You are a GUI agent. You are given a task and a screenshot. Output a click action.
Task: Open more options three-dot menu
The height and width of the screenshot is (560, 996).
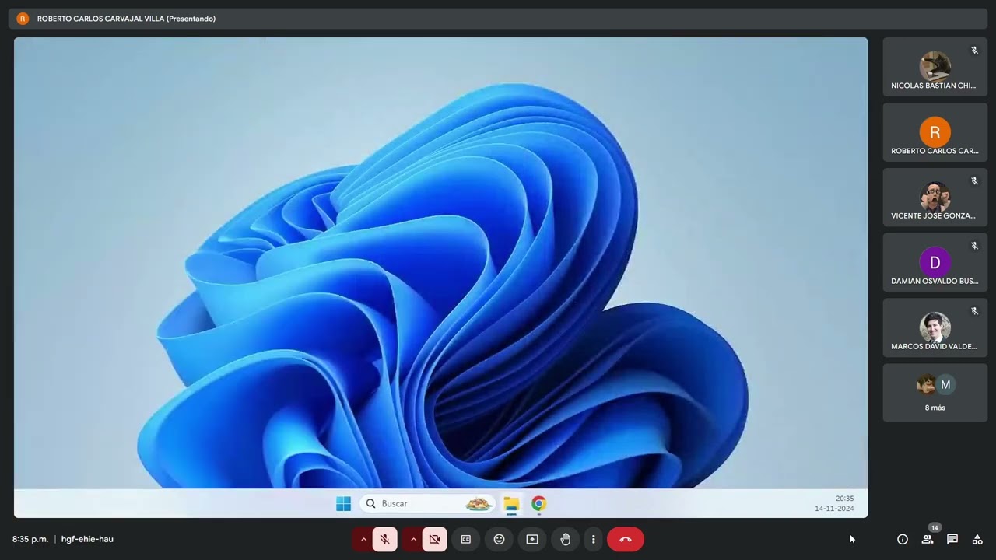click(593, 539)
